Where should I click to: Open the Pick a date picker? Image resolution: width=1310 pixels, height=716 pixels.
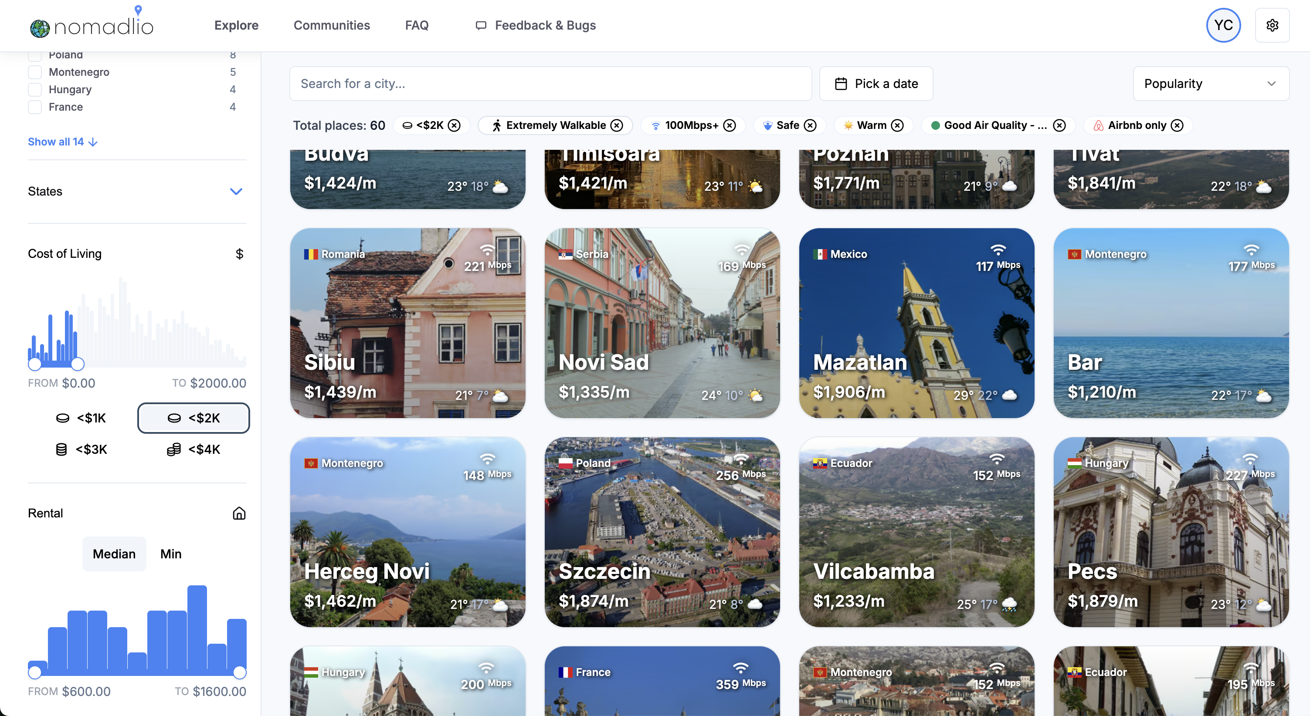coord(876,84)
